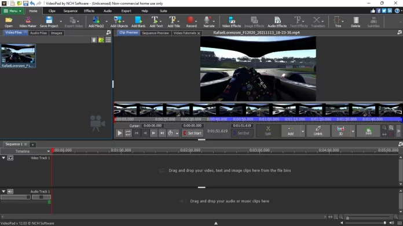The width and height of the screenshot is (403, 226).
Task: Step to next frame button
Action: (x=153, y=133)
